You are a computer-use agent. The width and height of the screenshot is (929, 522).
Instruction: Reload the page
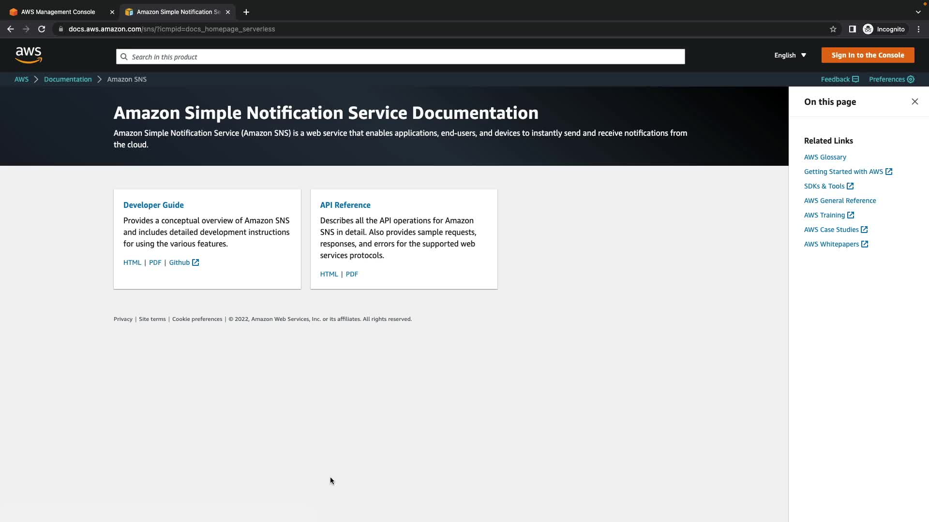point(42,29)
